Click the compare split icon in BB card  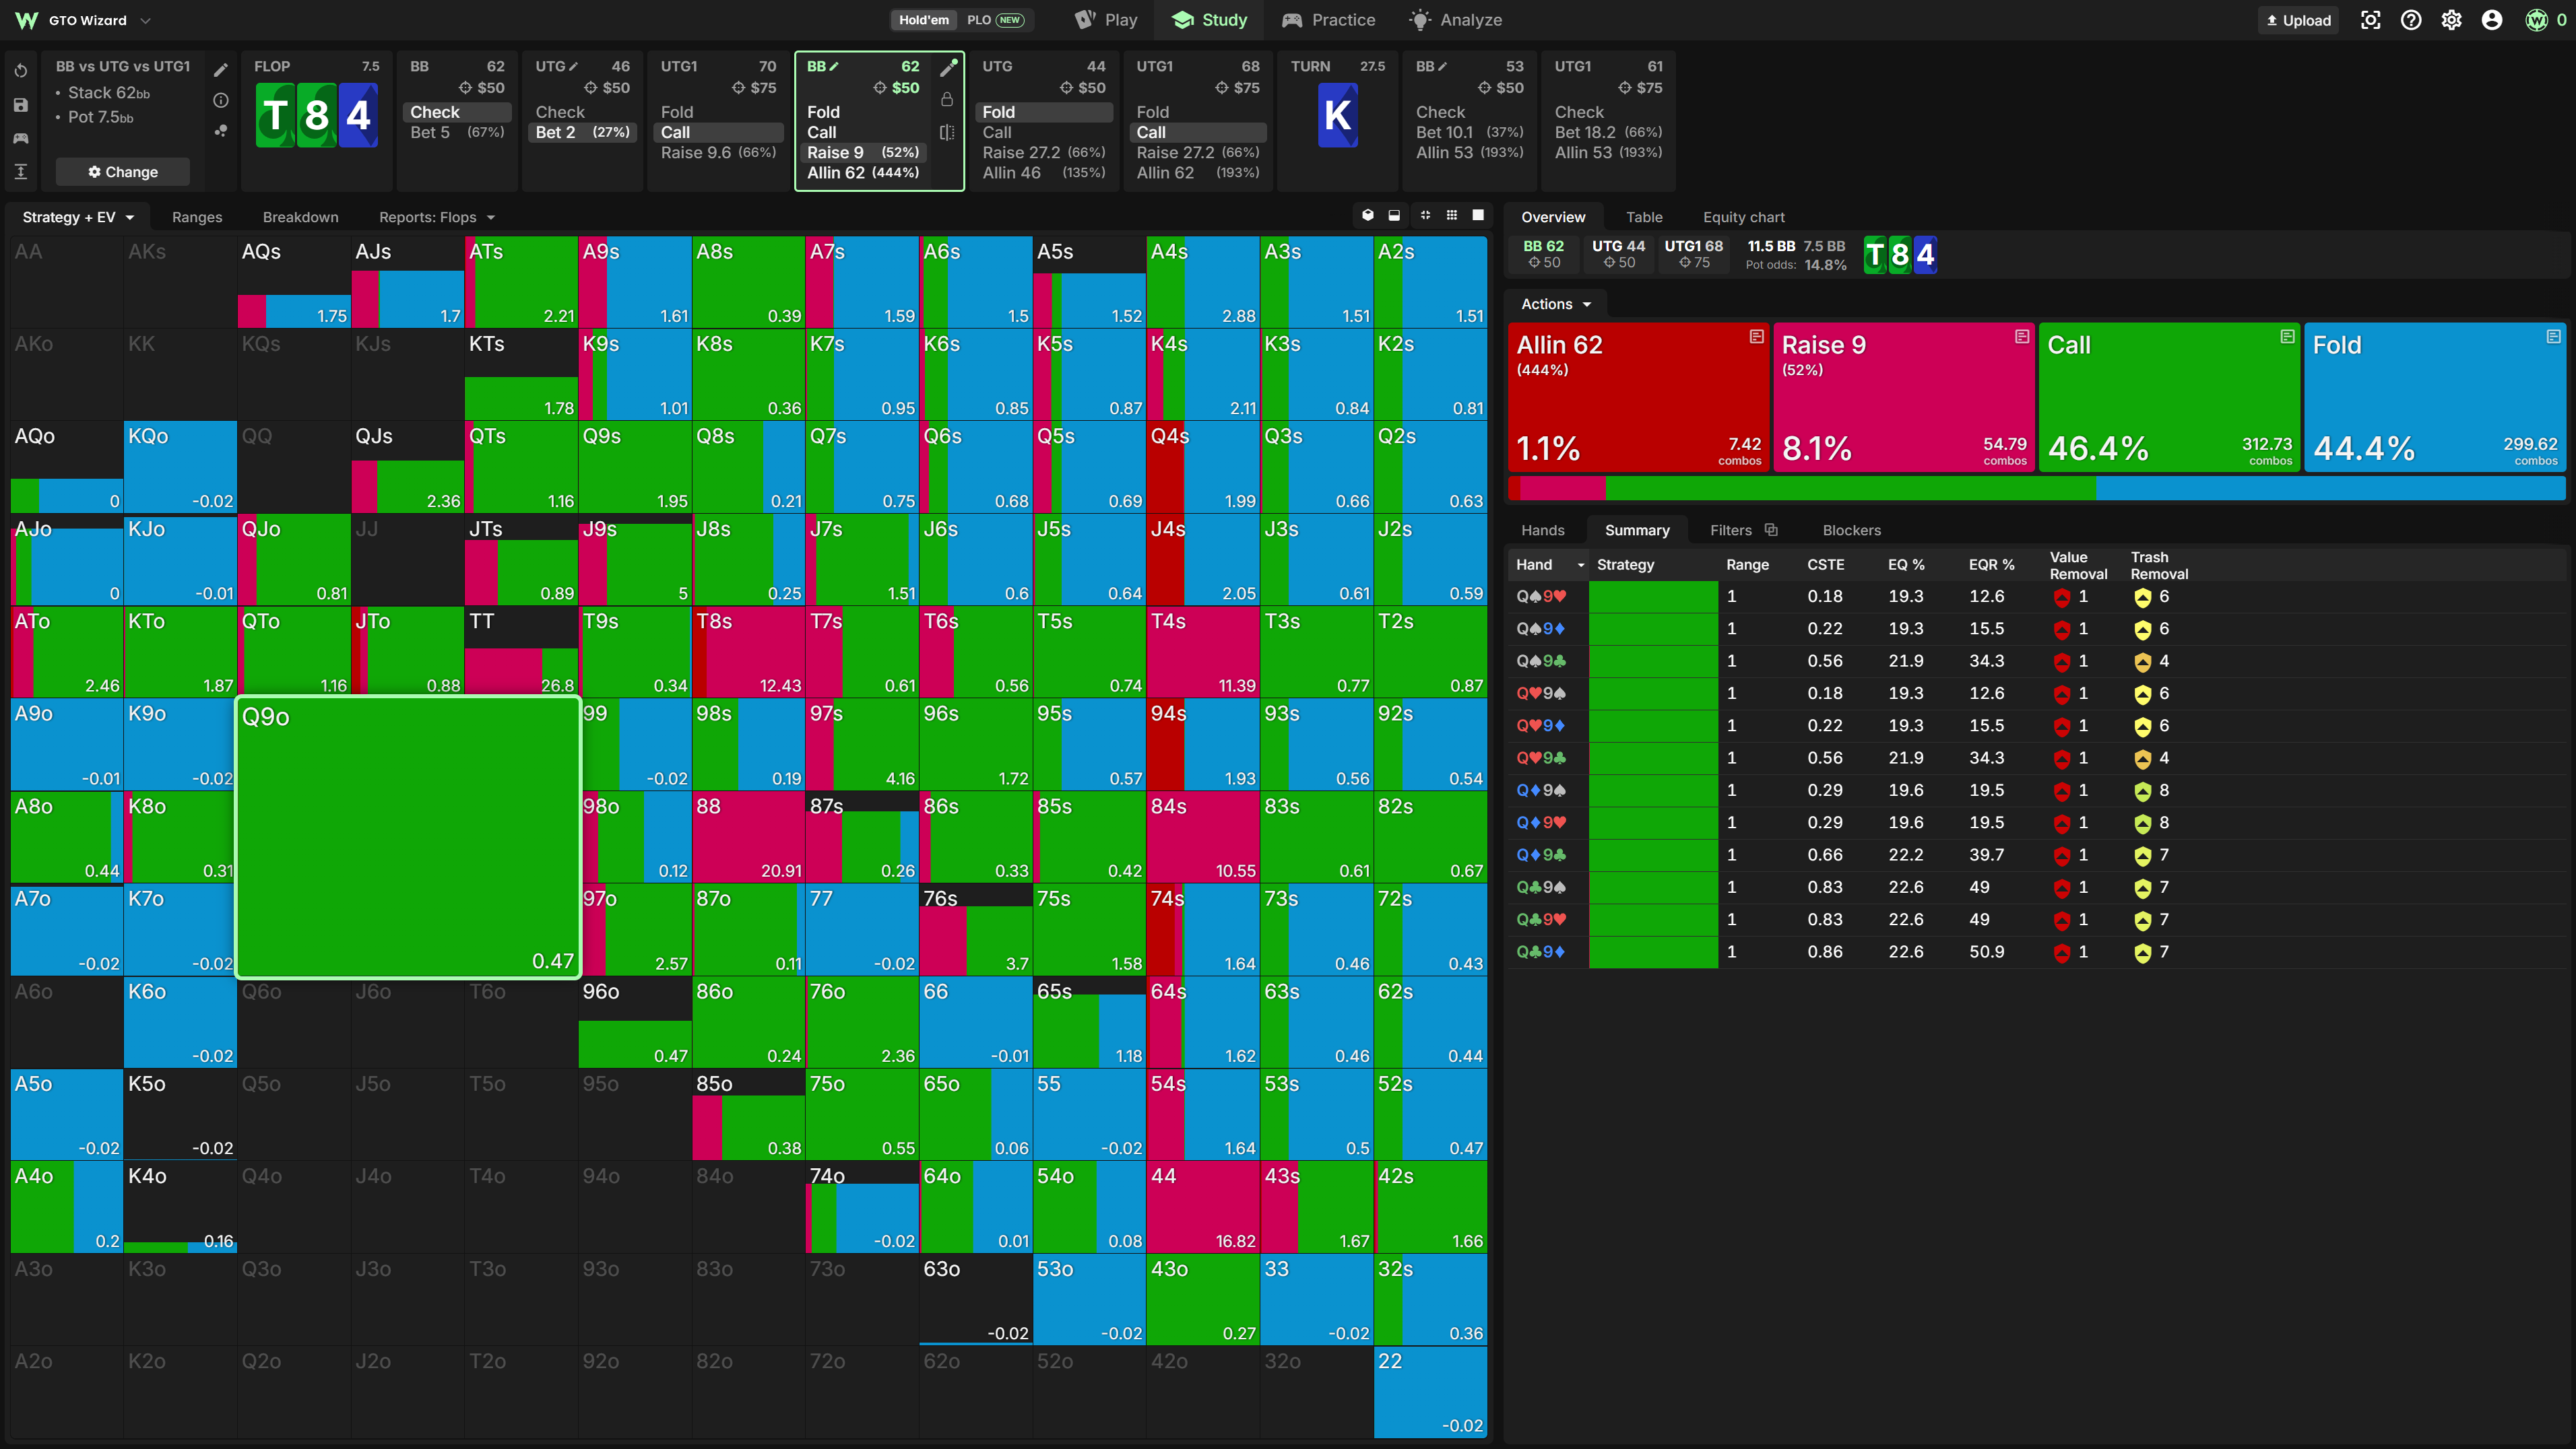pos(946,132)
